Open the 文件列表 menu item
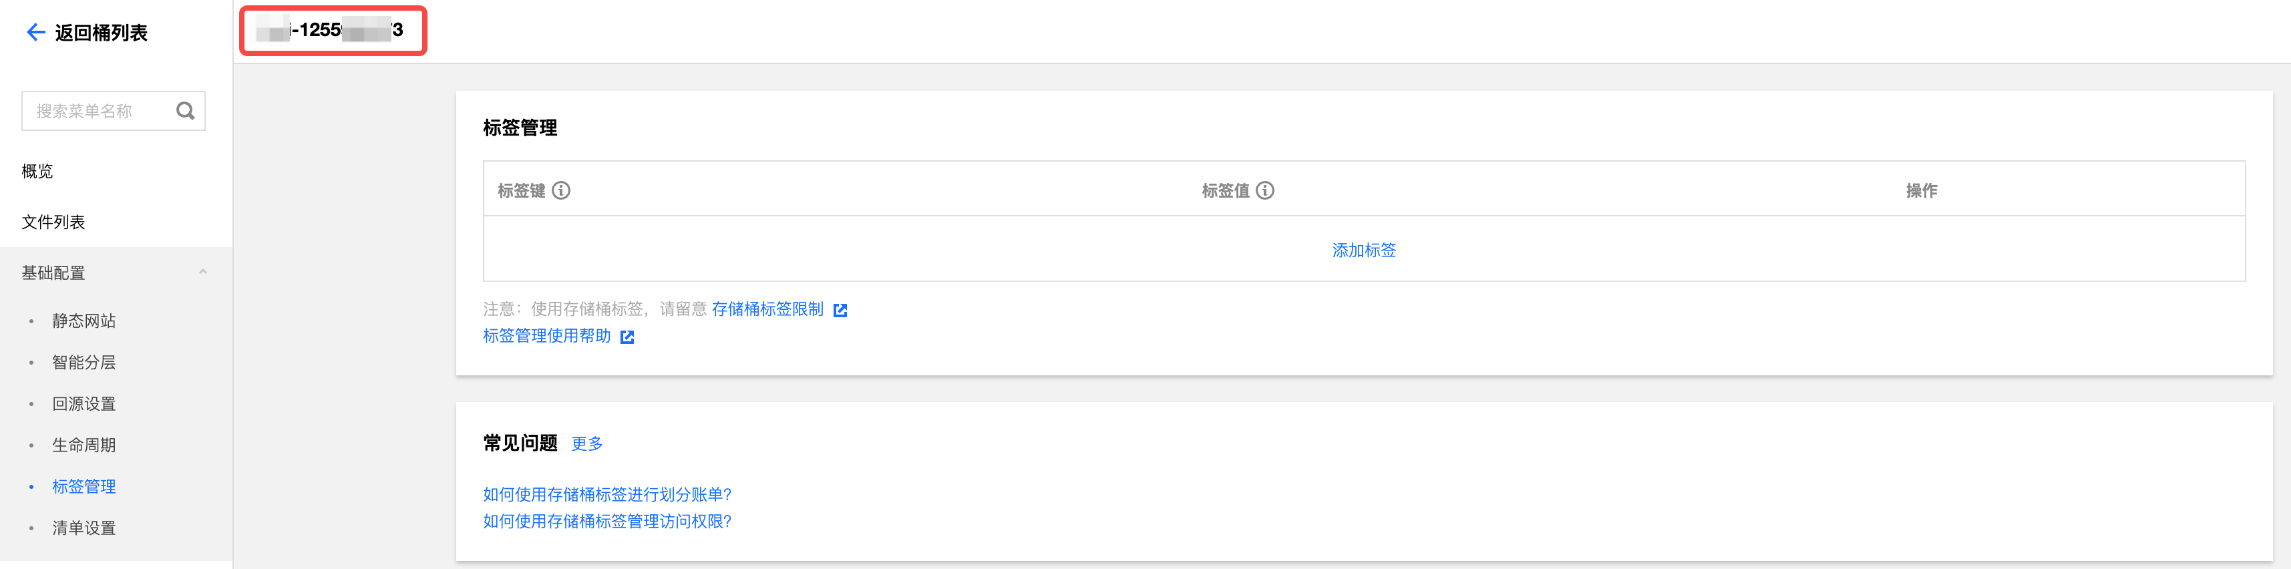The width and height of the screenshot is (2291, 569). click(53, 222)
